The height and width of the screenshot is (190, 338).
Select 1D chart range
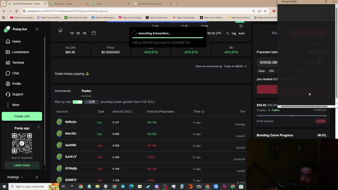click(72, 33)
